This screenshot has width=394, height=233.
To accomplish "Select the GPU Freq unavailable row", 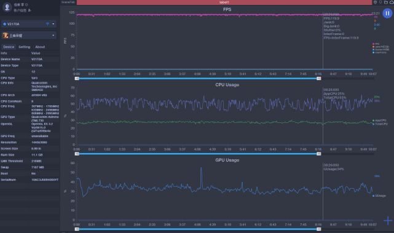I will point(30,136).
